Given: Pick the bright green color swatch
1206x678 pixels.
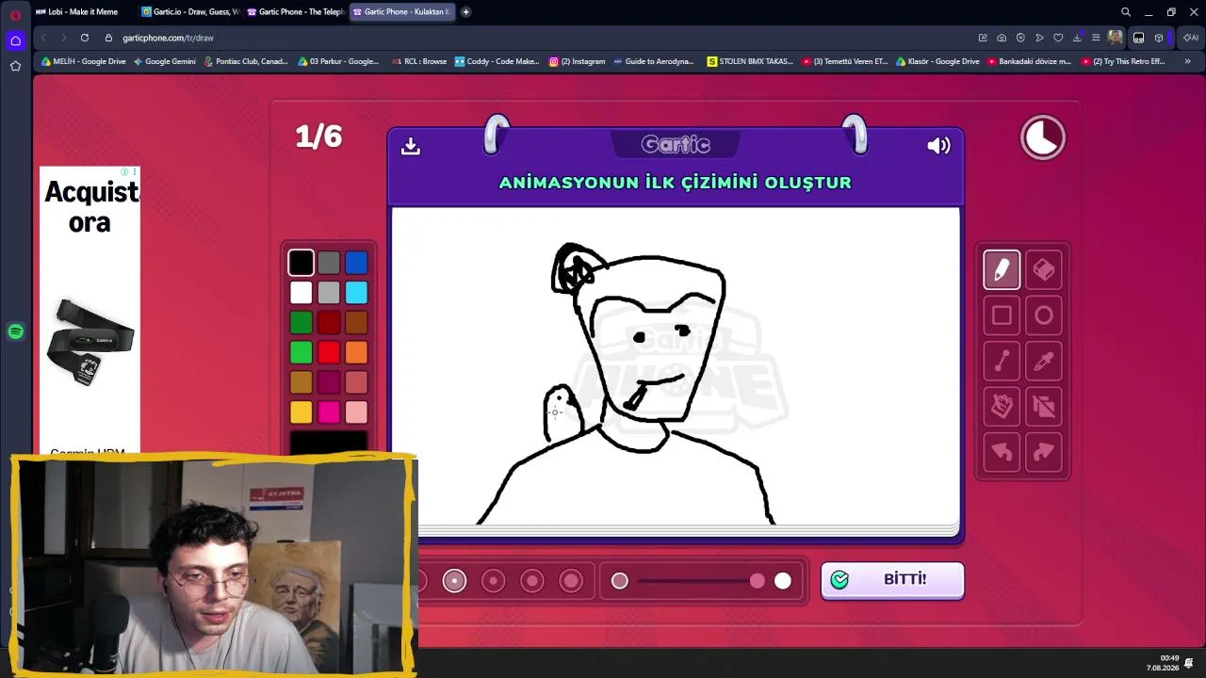Looking at the screenshot, I should (x=301, y=352).
